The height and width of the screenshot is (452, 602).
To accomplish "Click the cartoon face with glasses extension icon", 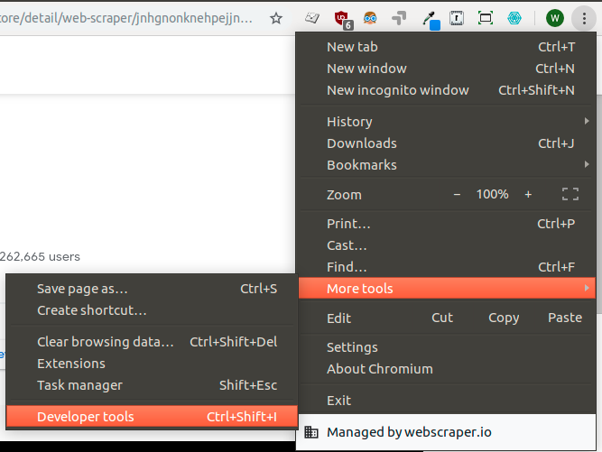I will coord(370,18).
